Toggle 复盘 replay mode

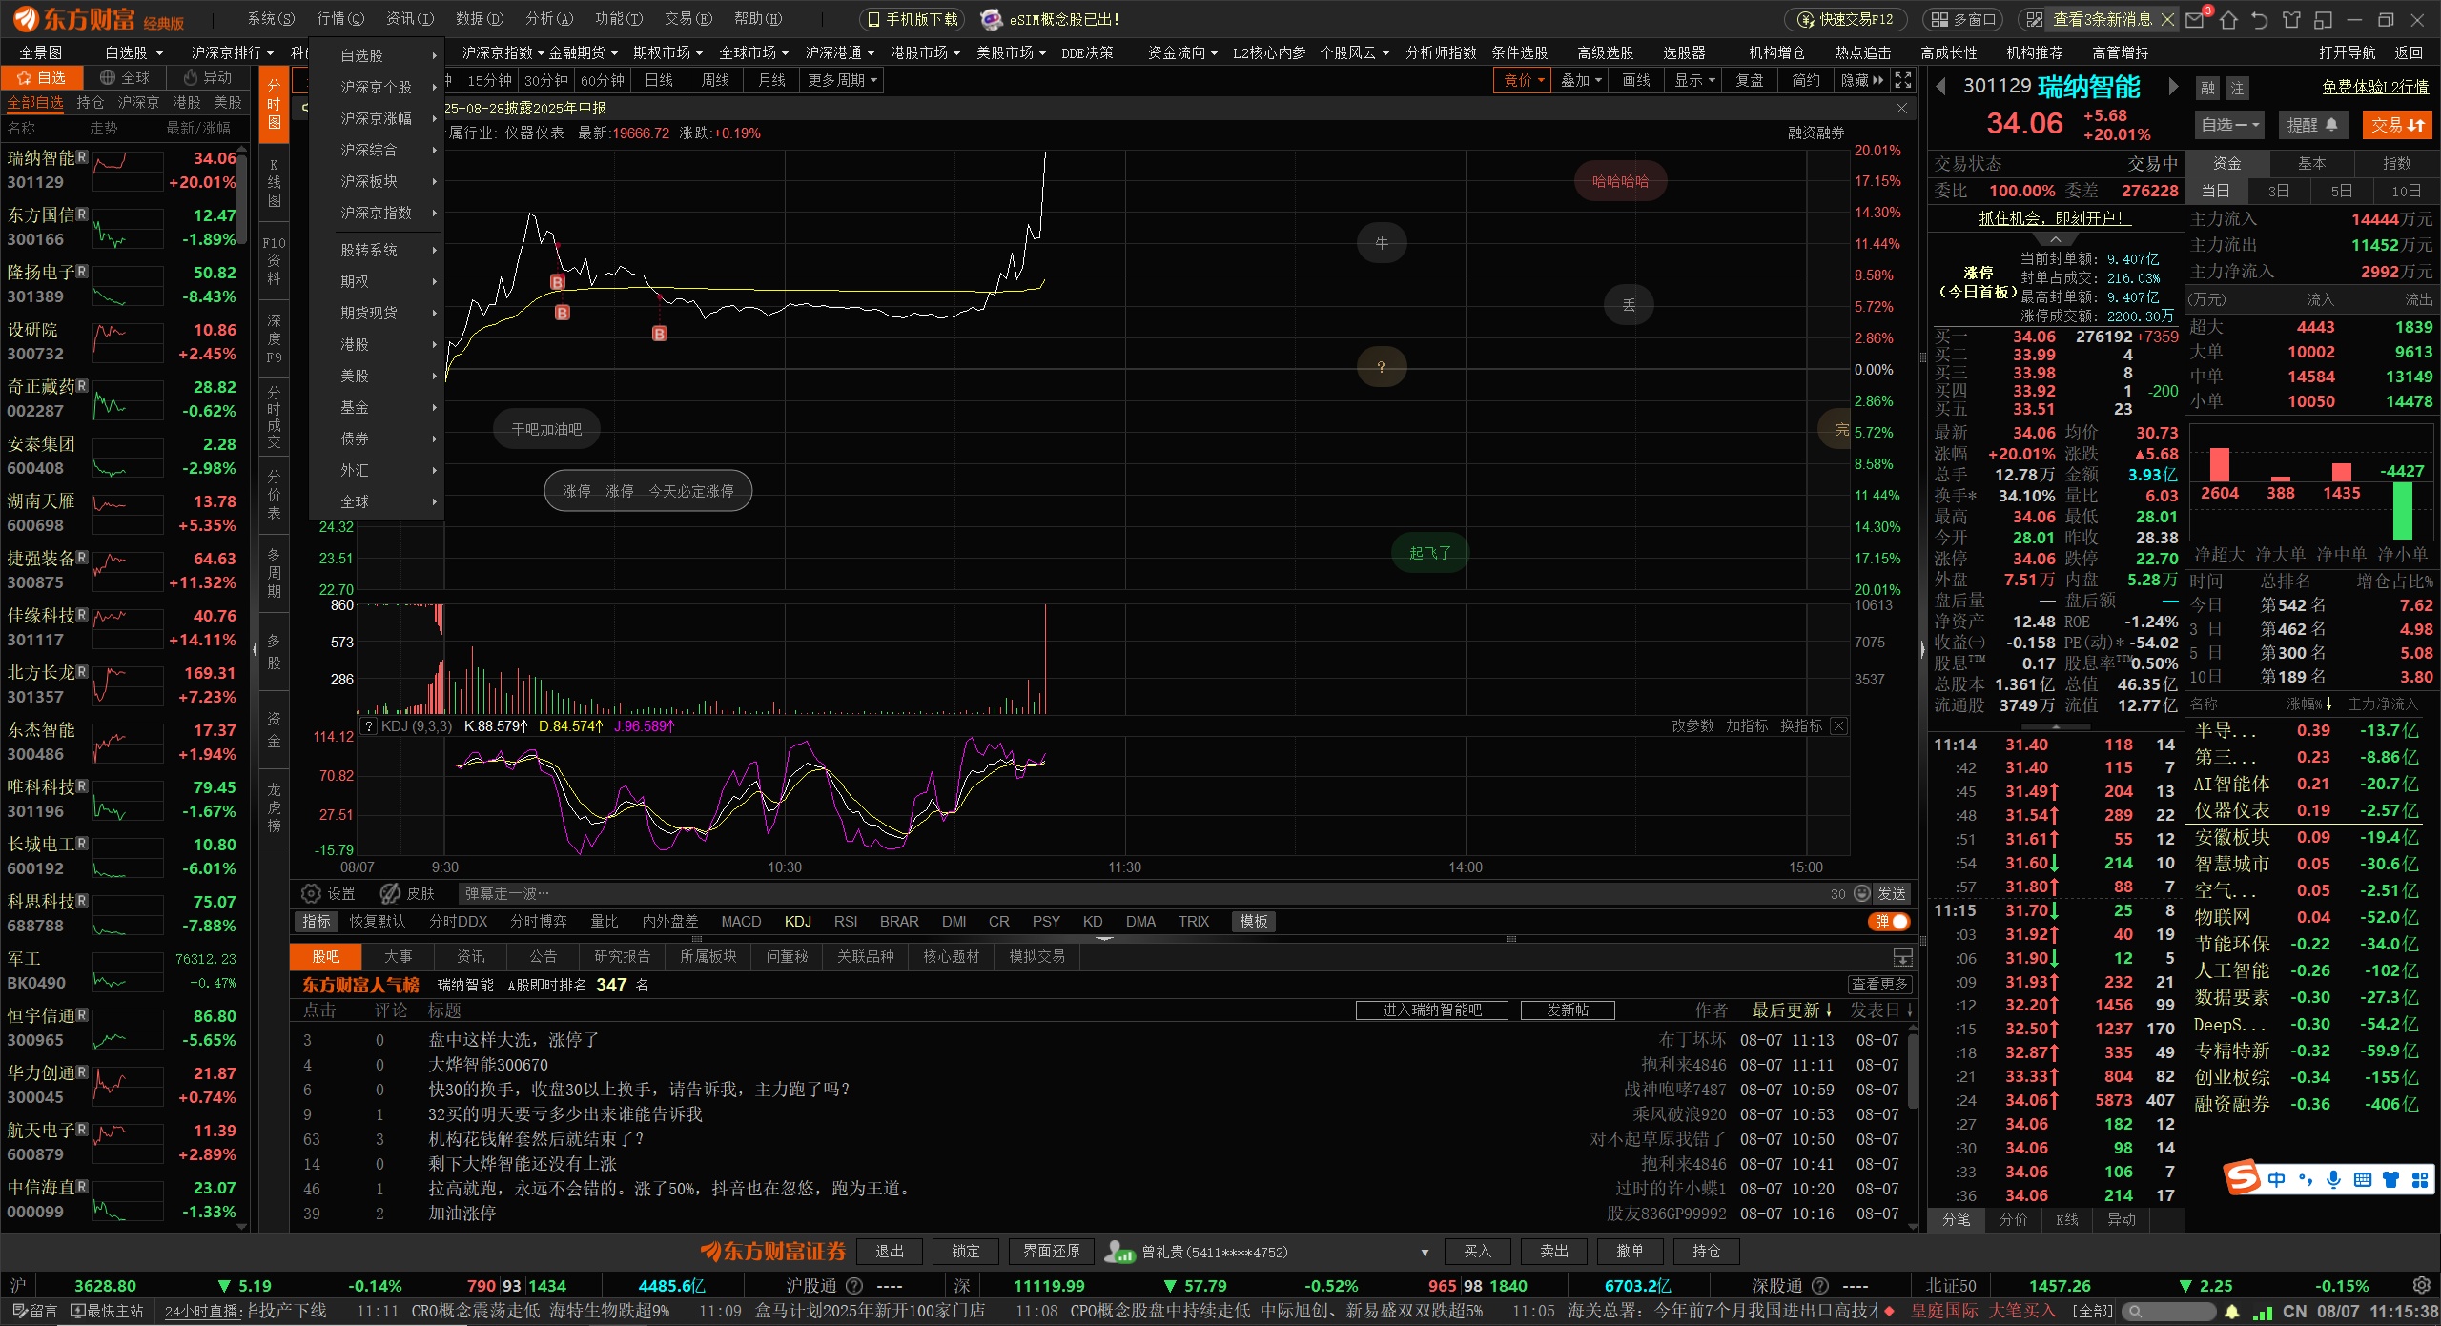[x=1750, y=80]
